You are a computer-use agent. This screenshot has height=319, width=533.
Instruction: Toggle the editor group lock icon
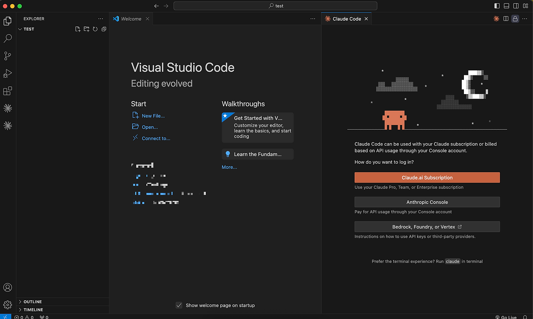tap(515, 19)
